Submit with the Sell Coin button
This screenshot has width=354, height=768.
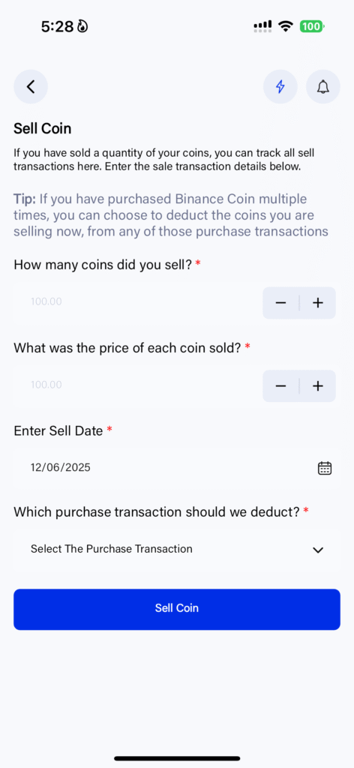tap(177, 609)
